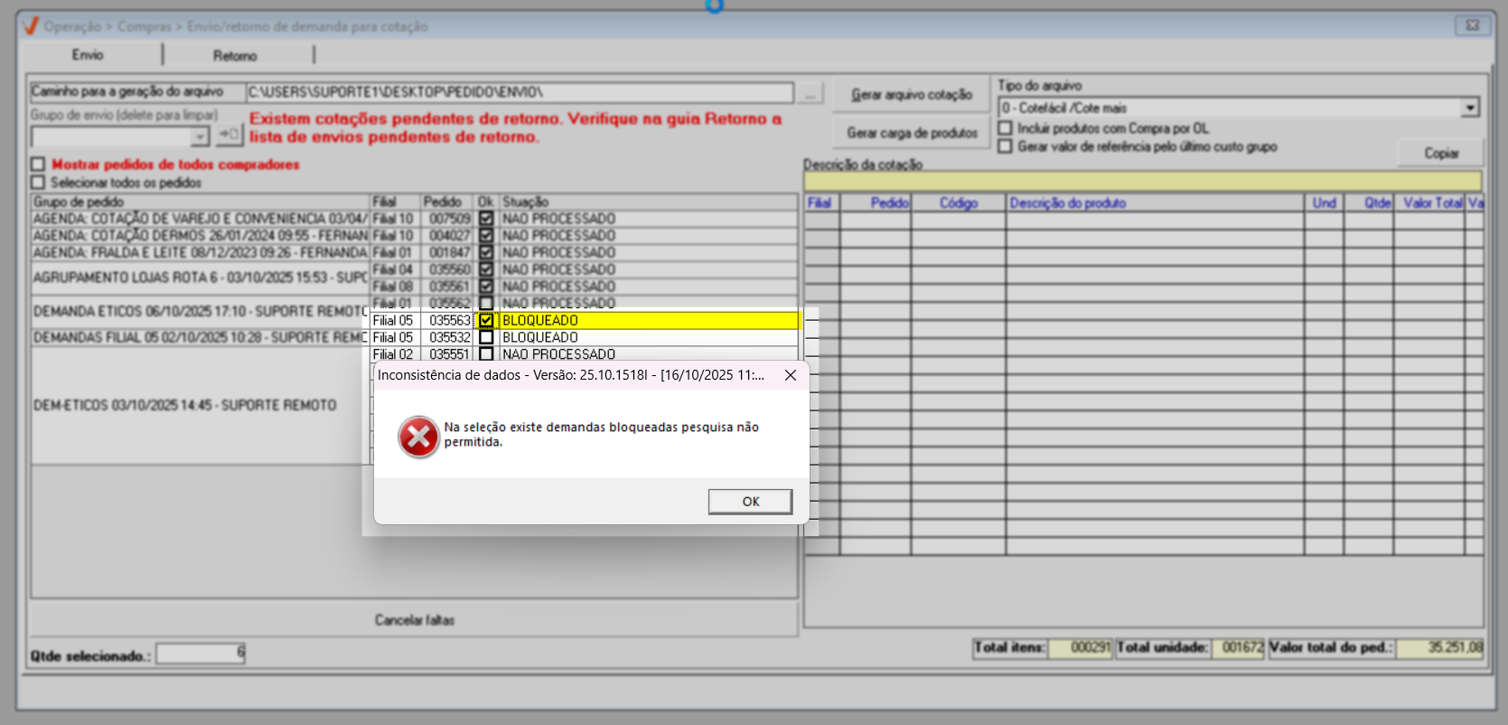Close the Envio/retorno de demanda window
1508x725 pixels.
click(1472, 25)
